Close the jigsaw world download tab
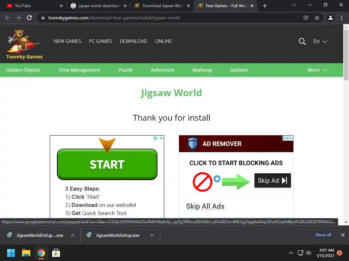The height and width of the screenshot is (261, 349). [125, 6]
